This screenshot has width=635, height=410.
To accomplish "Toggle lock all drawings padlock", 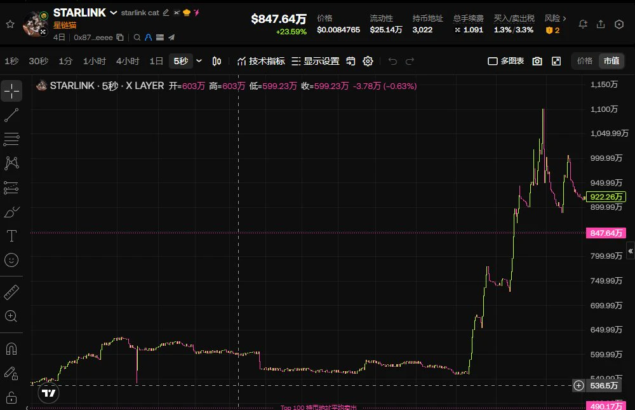I will tap(11, 397).
